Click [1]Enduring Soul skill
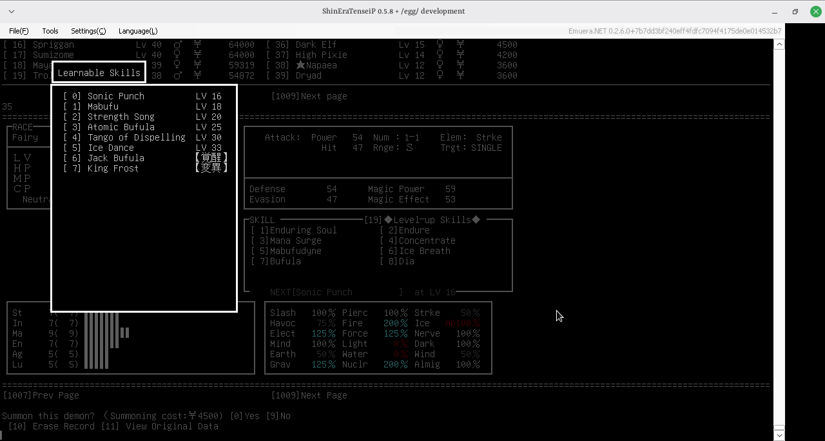This screenshot has height=441, width=825. click(x=294, y=230)
